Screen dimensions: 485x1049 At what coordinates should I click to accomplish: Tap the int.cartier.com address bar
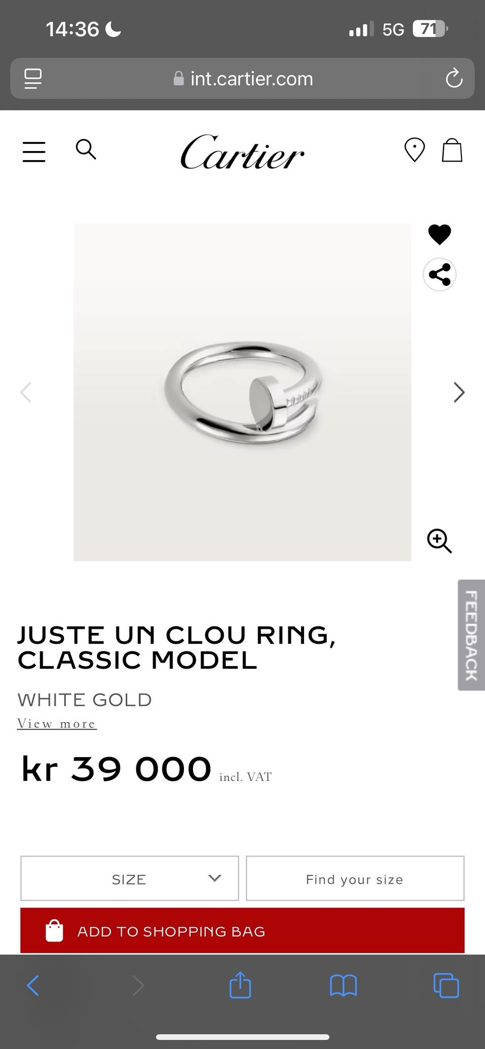[x=243, y=78]
